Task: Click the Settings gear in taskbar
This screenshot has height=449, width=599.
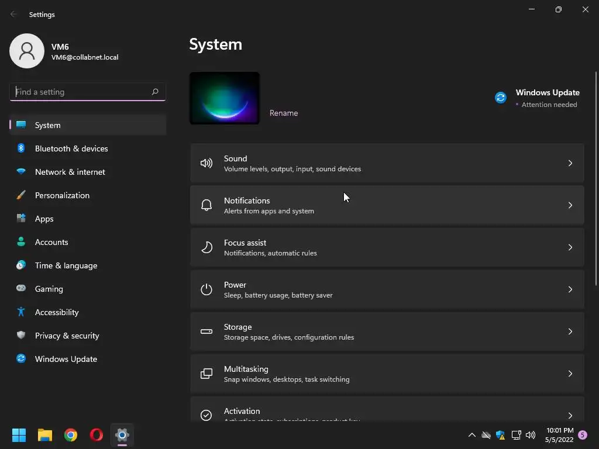Action: 122,435
